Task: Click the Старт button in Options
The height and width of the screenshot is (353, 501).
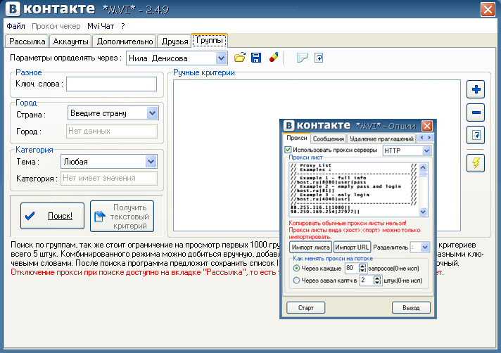Action: point(306,308)
